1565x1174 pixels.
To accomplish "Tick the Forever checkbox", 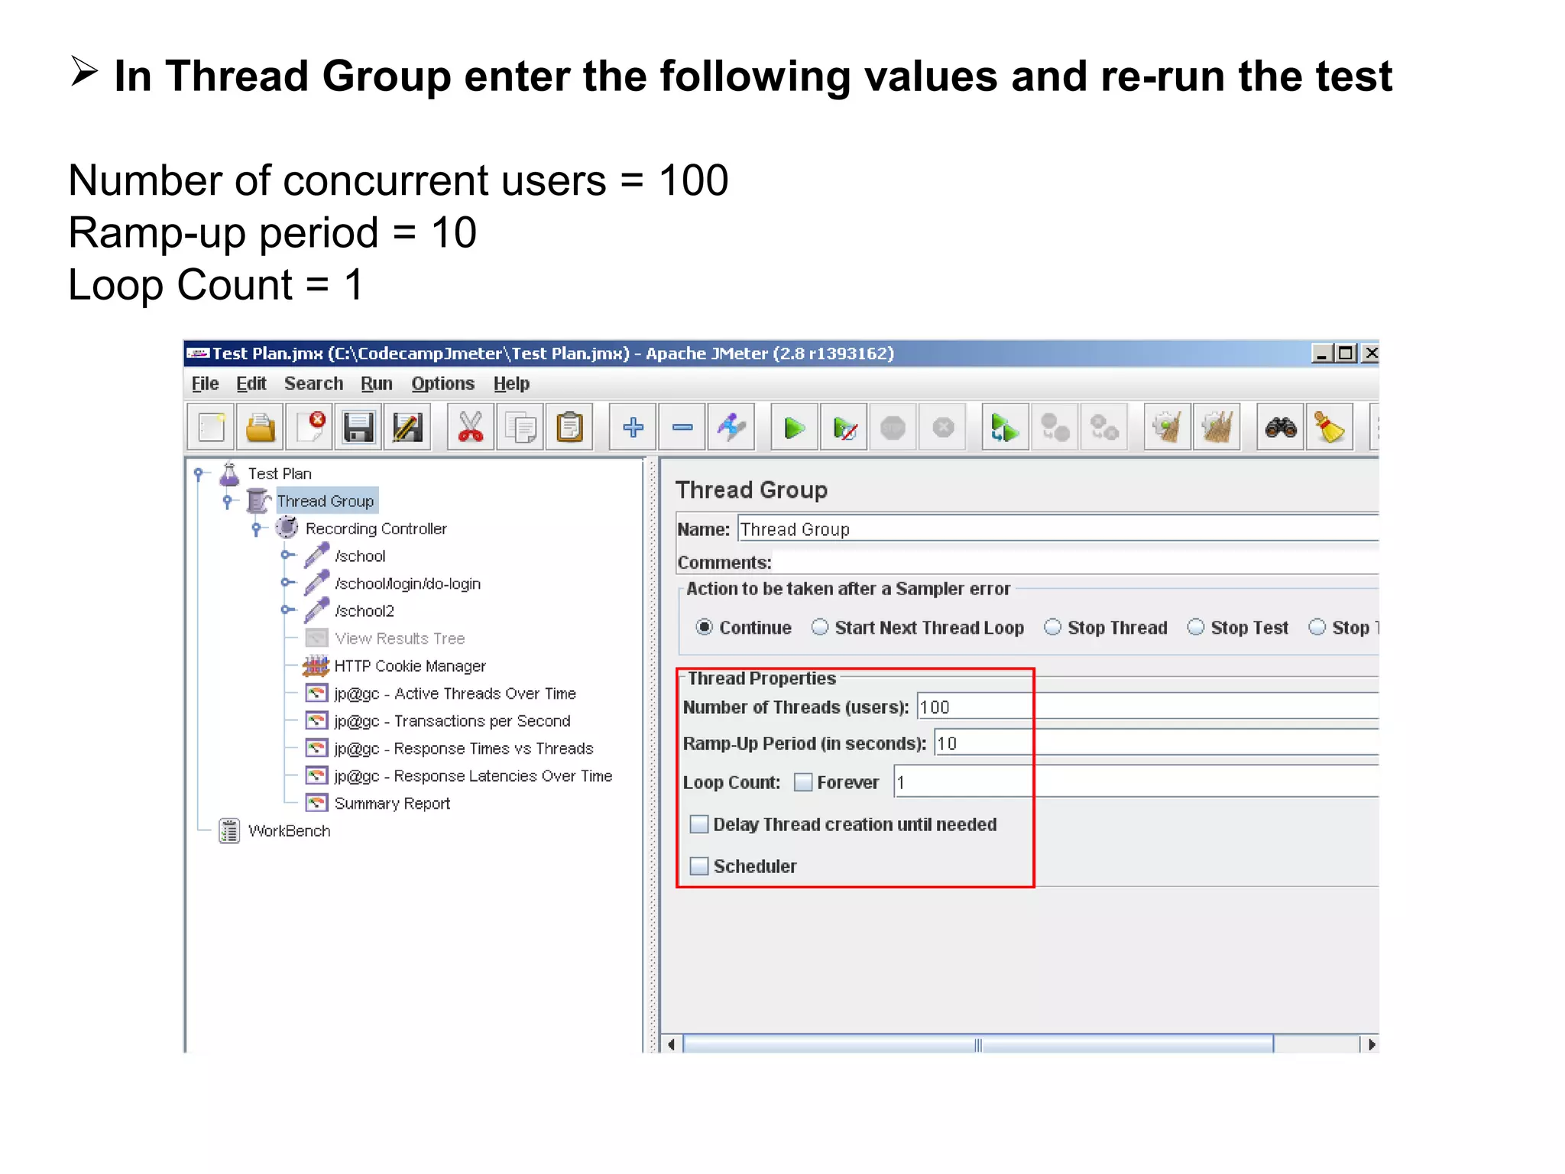I will point(803,782).
